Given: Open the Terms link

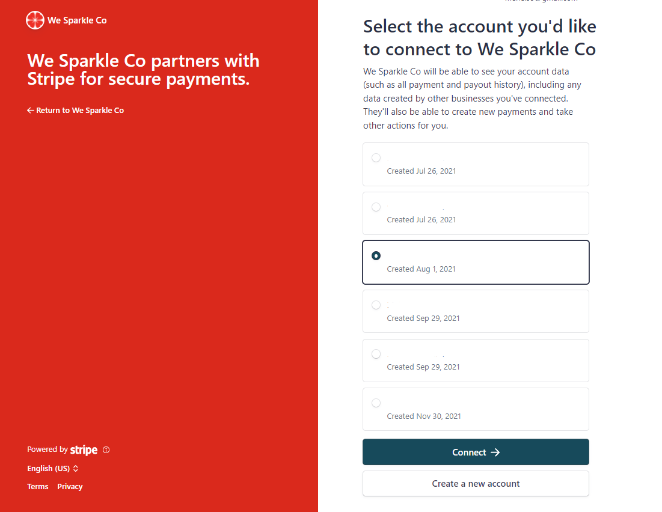Looking at the screenshot, I should point(37,487).
